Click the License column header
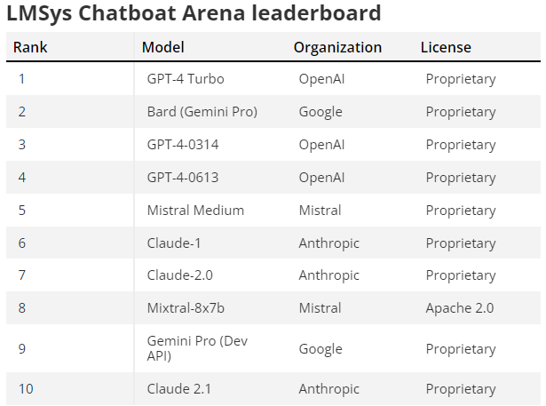 point(446,47)
